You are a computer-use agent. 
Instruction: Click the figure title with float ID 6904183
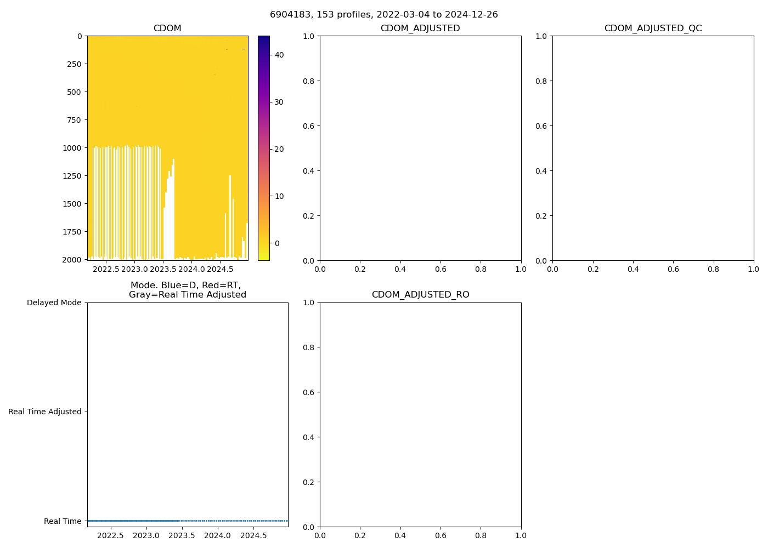pyautogui.click(x=383, y=15)
